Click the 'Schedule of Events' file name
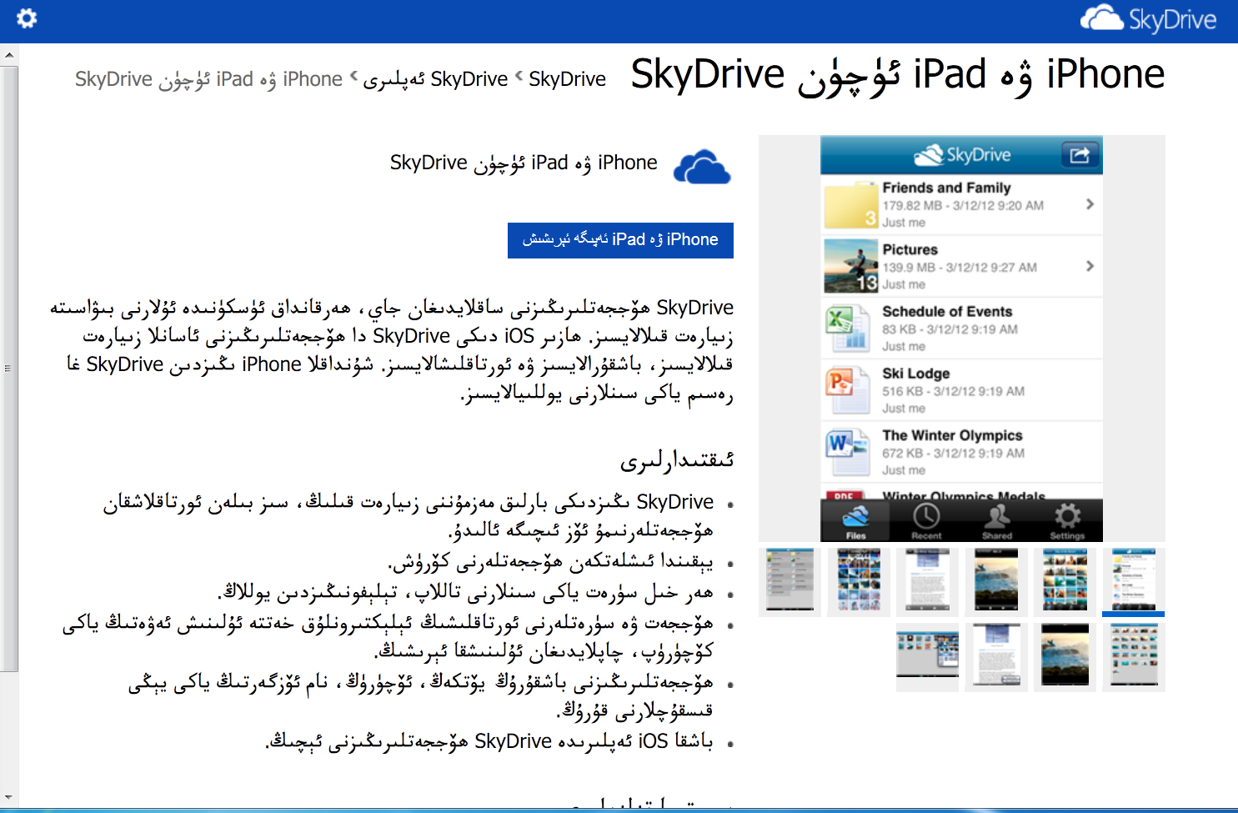The width and height of the screenshot is (1238, 813). click(x=947, y=312)
